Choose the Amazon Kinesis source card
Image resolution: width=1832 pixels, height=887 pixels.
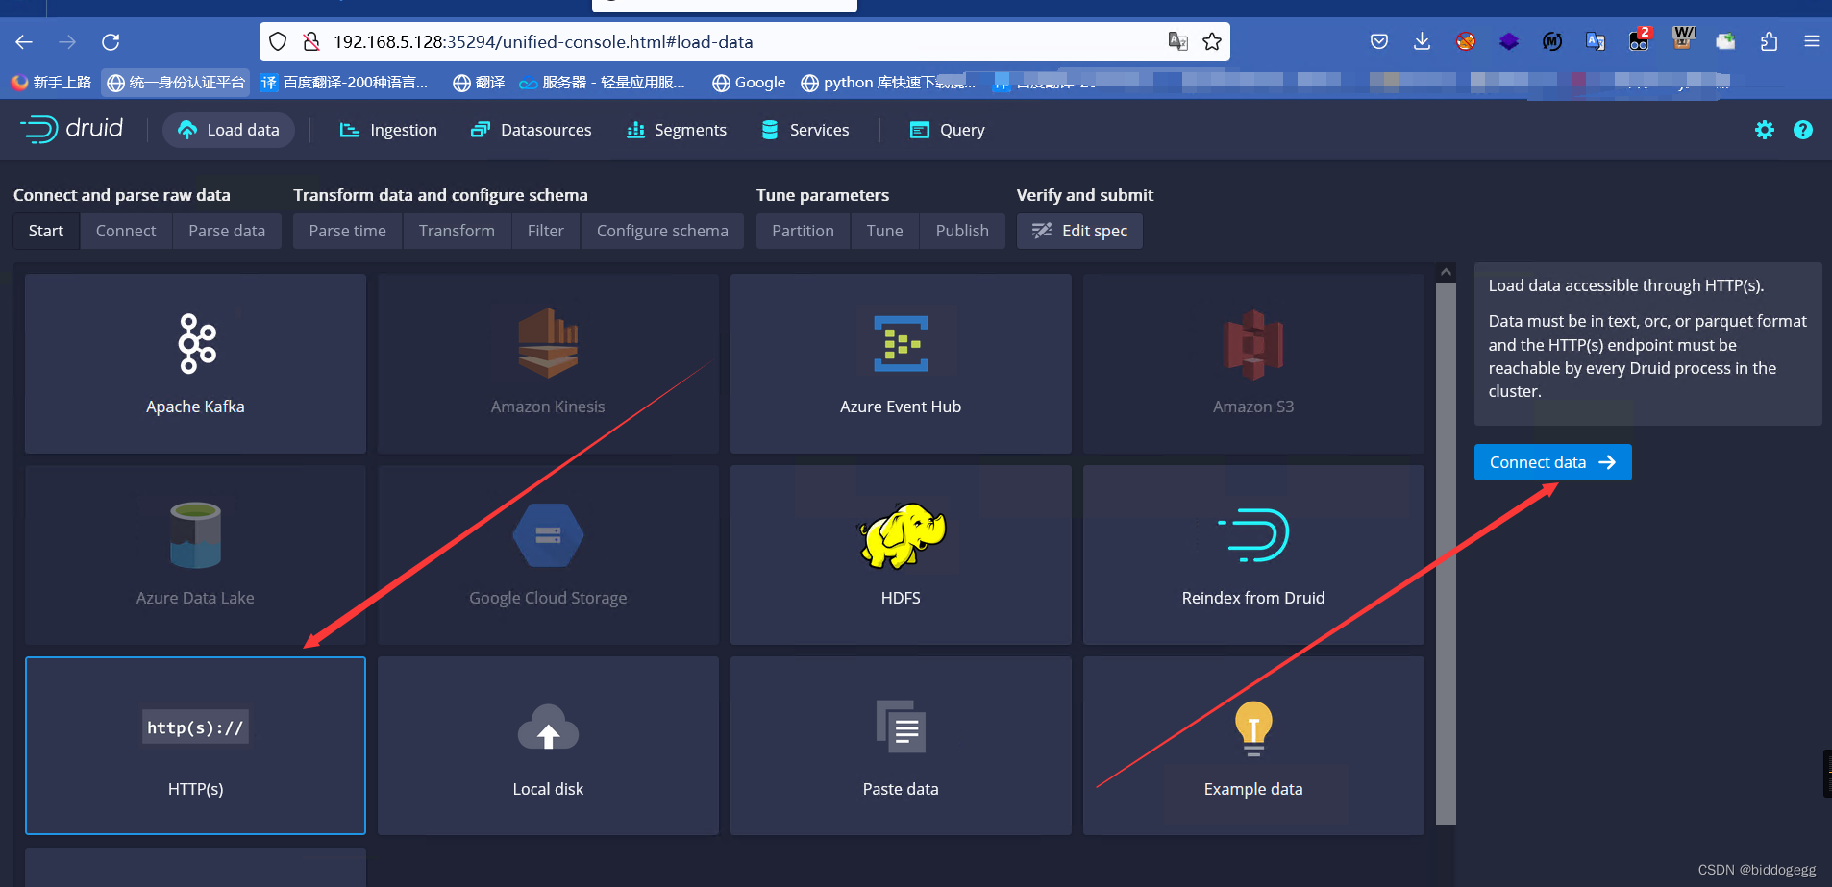548,363
